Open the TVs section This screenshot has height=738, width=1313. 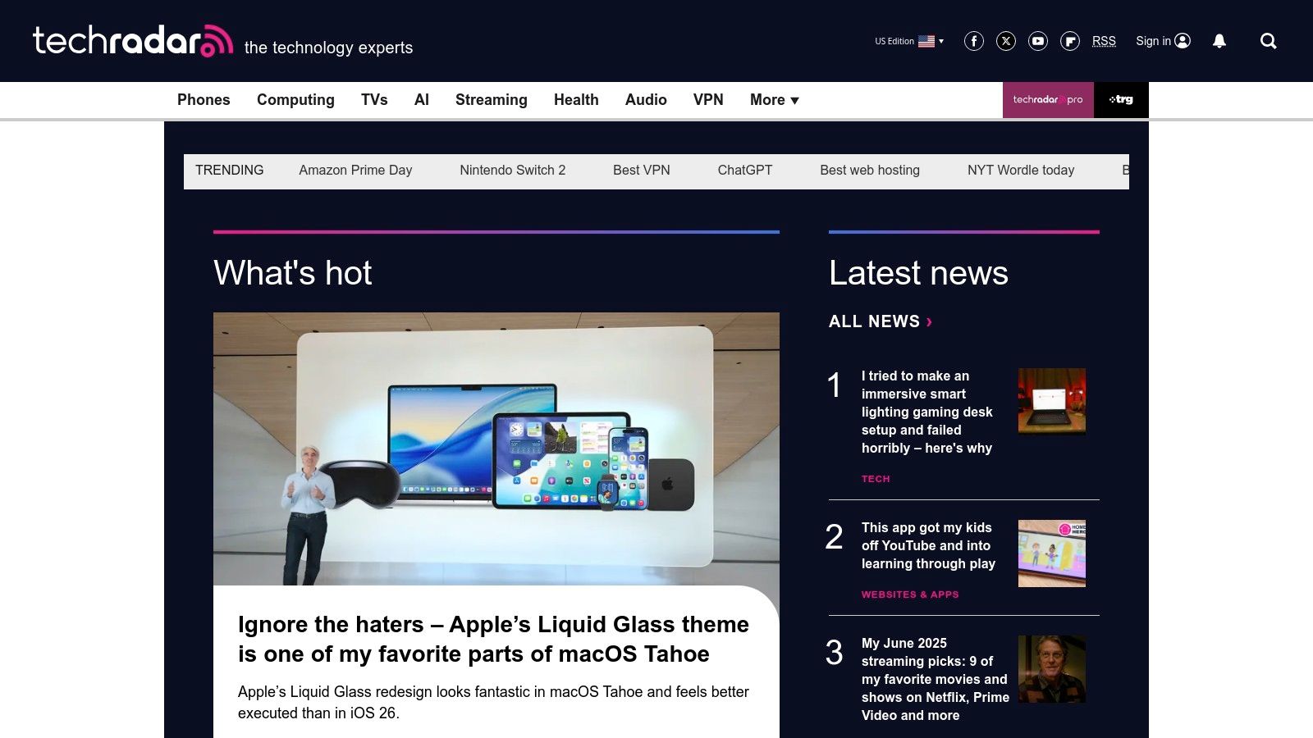[x=374, y=100]
